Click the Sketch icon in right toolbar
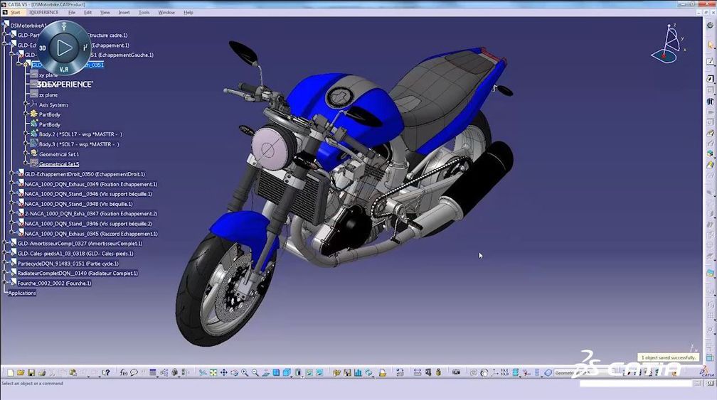 click(710, 62)
